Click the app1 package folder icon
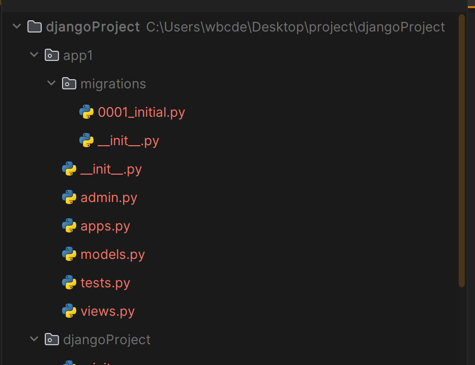Viewport: 475px width, 365px height. (52, 55)
